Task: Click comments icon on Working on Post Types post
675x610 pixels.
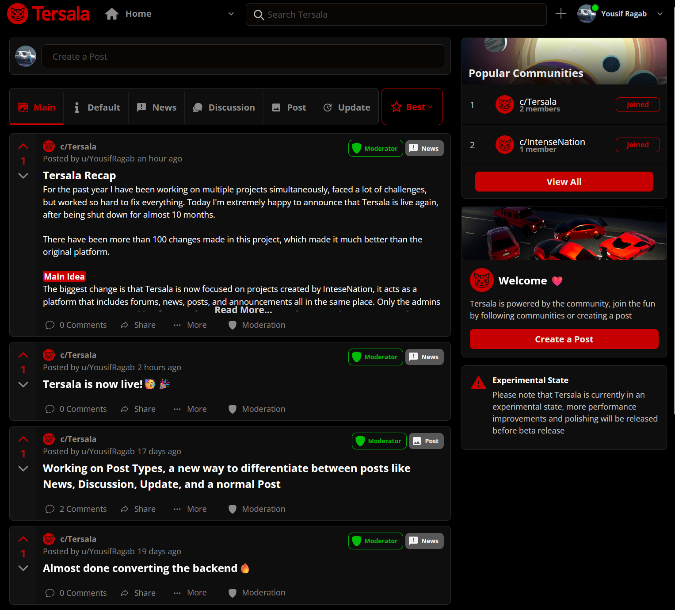Action: (x=50, y=509)
